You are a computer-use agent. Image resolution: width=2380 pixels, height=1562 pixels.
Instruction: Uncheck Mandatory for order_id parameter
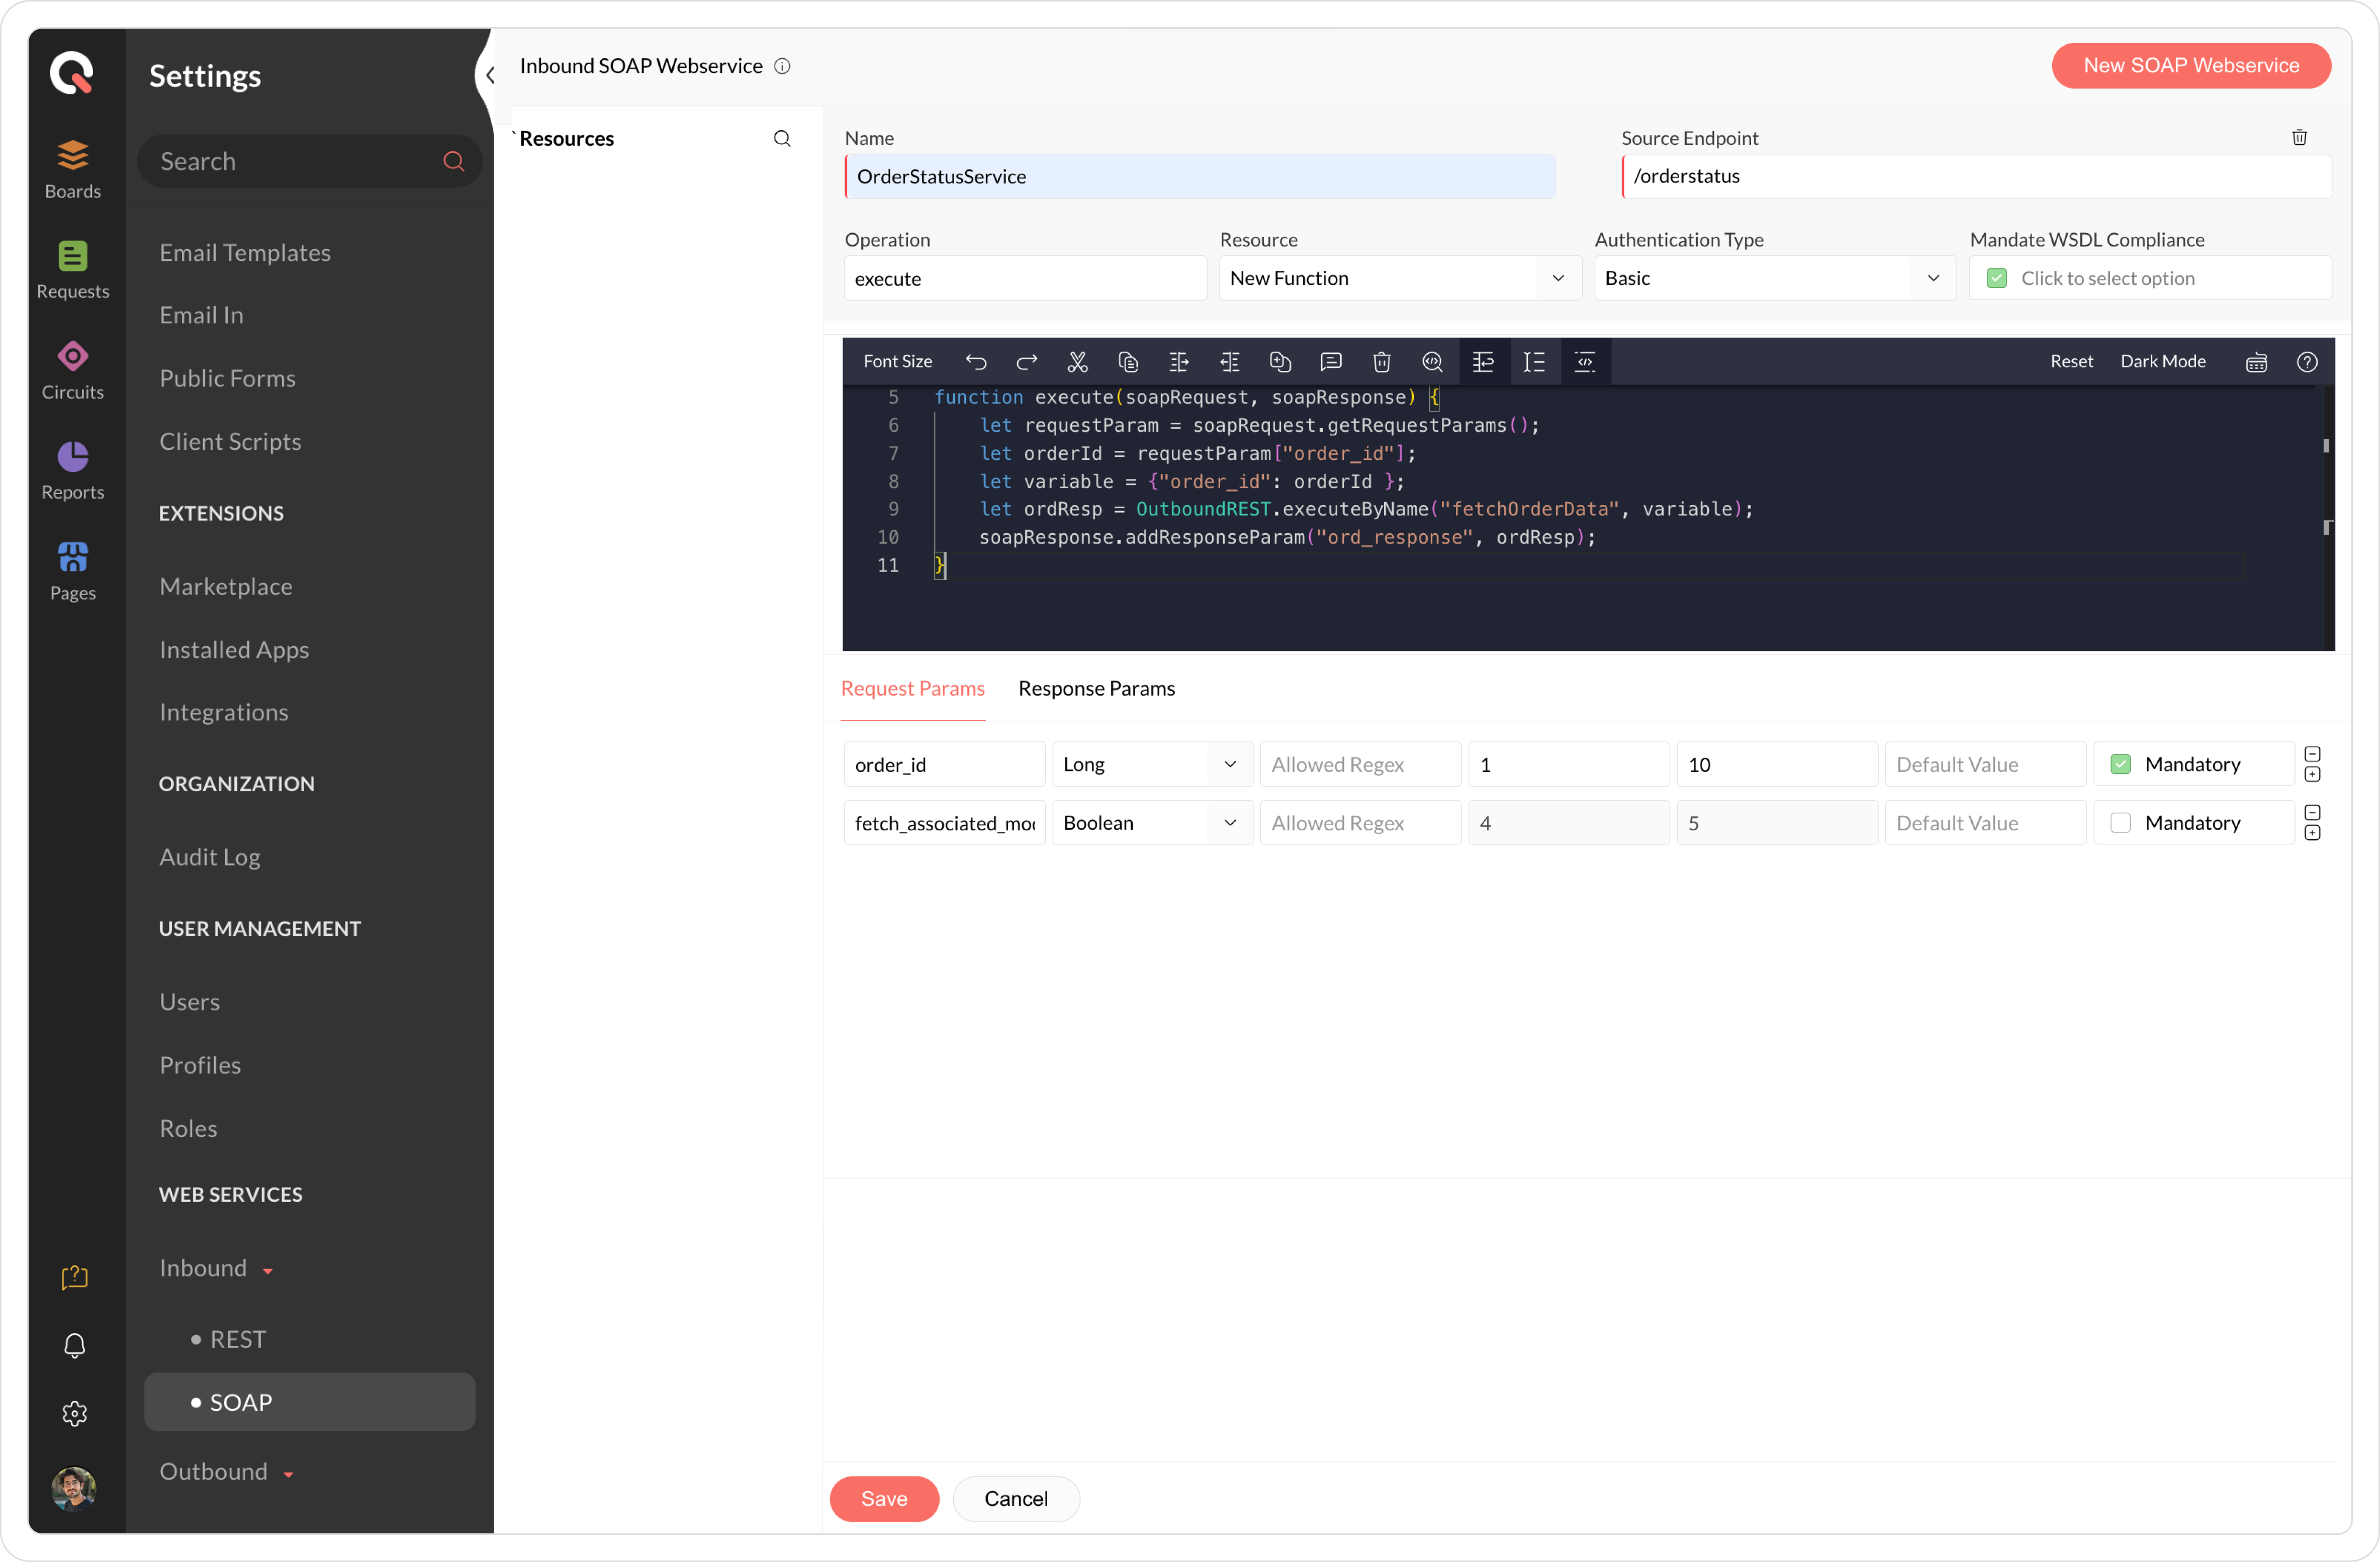click(x=2120, y=764)
